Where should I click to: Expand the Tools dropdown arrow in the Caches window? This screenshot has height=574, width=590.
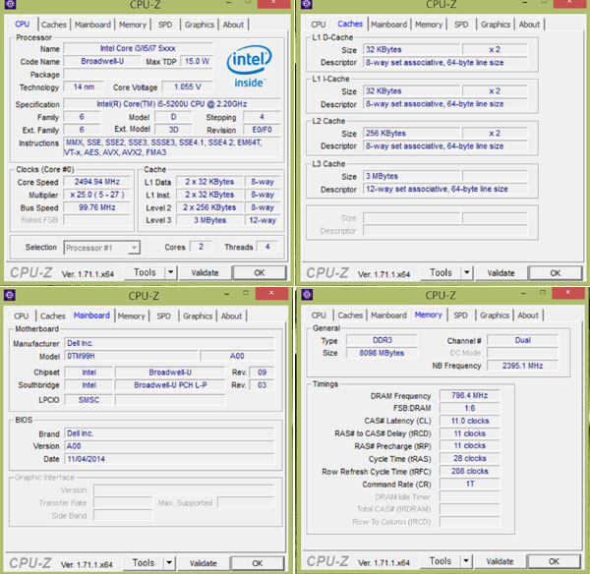[466, 272]
